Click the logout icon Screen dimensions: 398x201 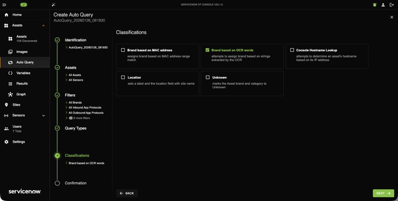[391, 5]
